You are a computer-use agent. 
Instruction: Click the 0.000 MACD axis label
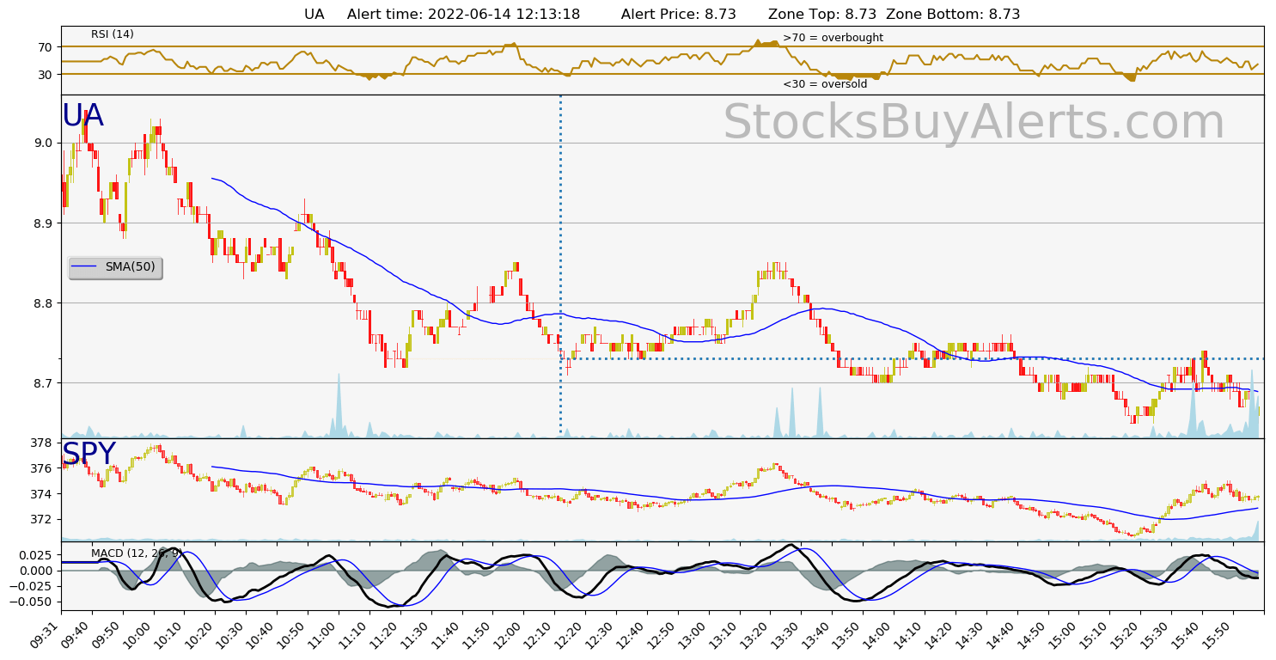pyautogui.click(x=34, y=571)
